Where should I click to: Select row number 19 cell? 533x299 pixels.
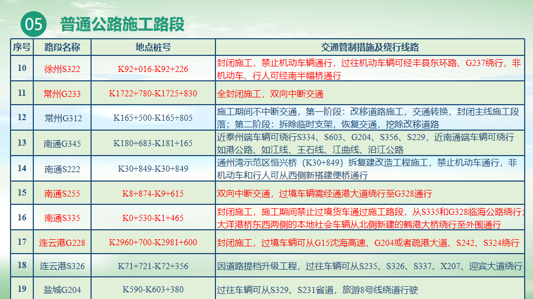coord(22,289)
